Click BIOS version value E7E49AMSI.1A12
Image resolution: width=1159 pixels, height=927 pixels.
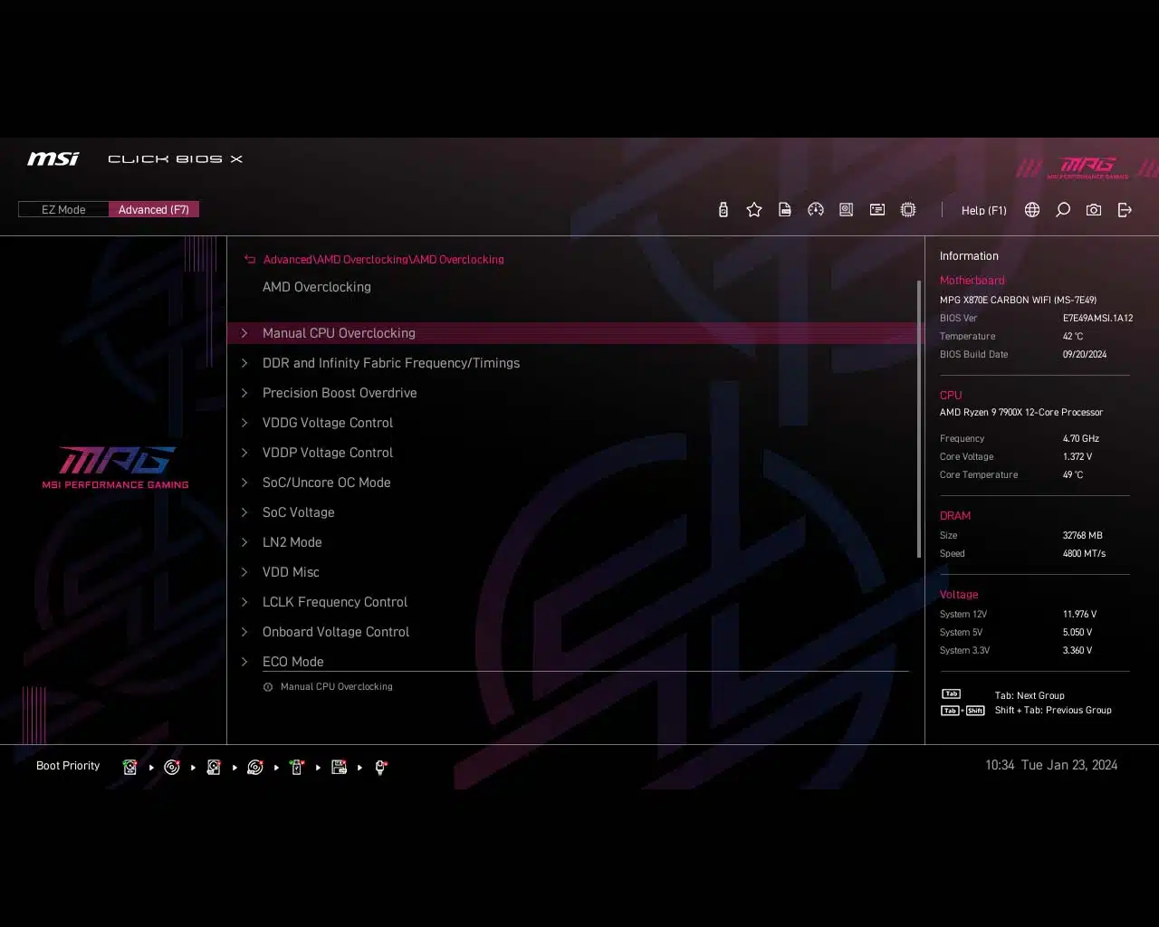click(x=1097, y=318)
